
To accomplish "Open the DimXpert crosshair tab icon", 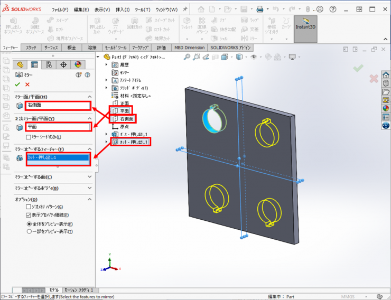I will (x=63, y=64).
